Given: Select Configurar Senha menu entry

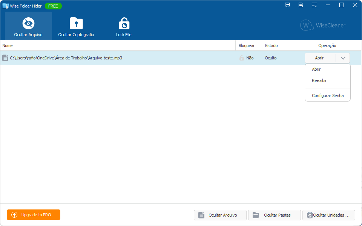Looking at the screenshot, I should point(328,96).
